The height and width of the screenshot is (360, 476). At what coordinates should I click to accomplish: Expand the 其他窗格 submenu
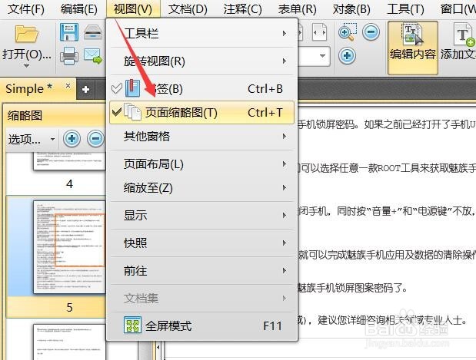pos(202,137)
